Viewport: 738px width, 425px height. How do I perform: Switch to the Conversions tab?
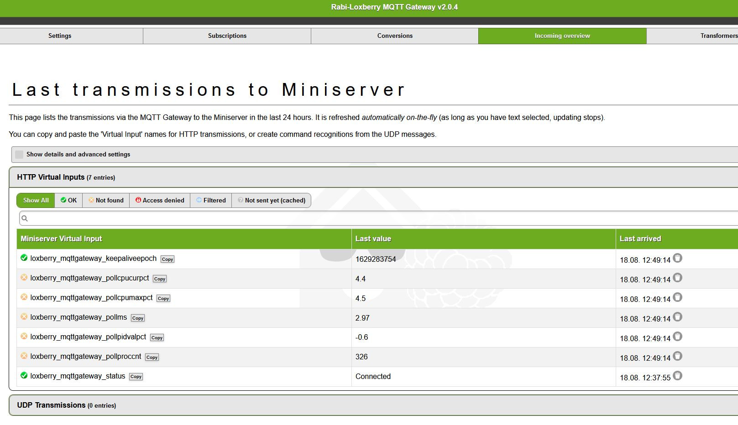point(395,36)
